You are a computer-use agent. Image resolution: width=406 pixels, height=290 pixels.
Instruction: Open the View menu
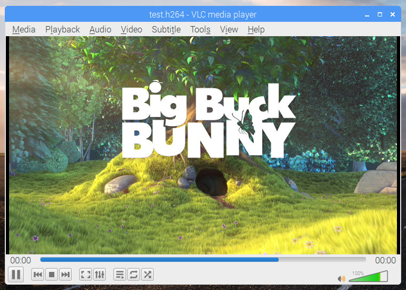point(229,29)
